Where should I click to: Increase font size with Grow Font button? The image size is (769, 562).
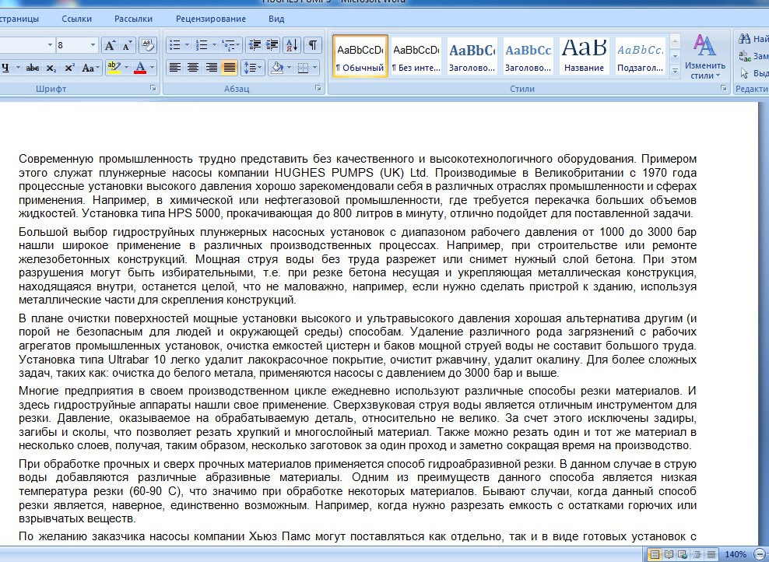(110, 46)
